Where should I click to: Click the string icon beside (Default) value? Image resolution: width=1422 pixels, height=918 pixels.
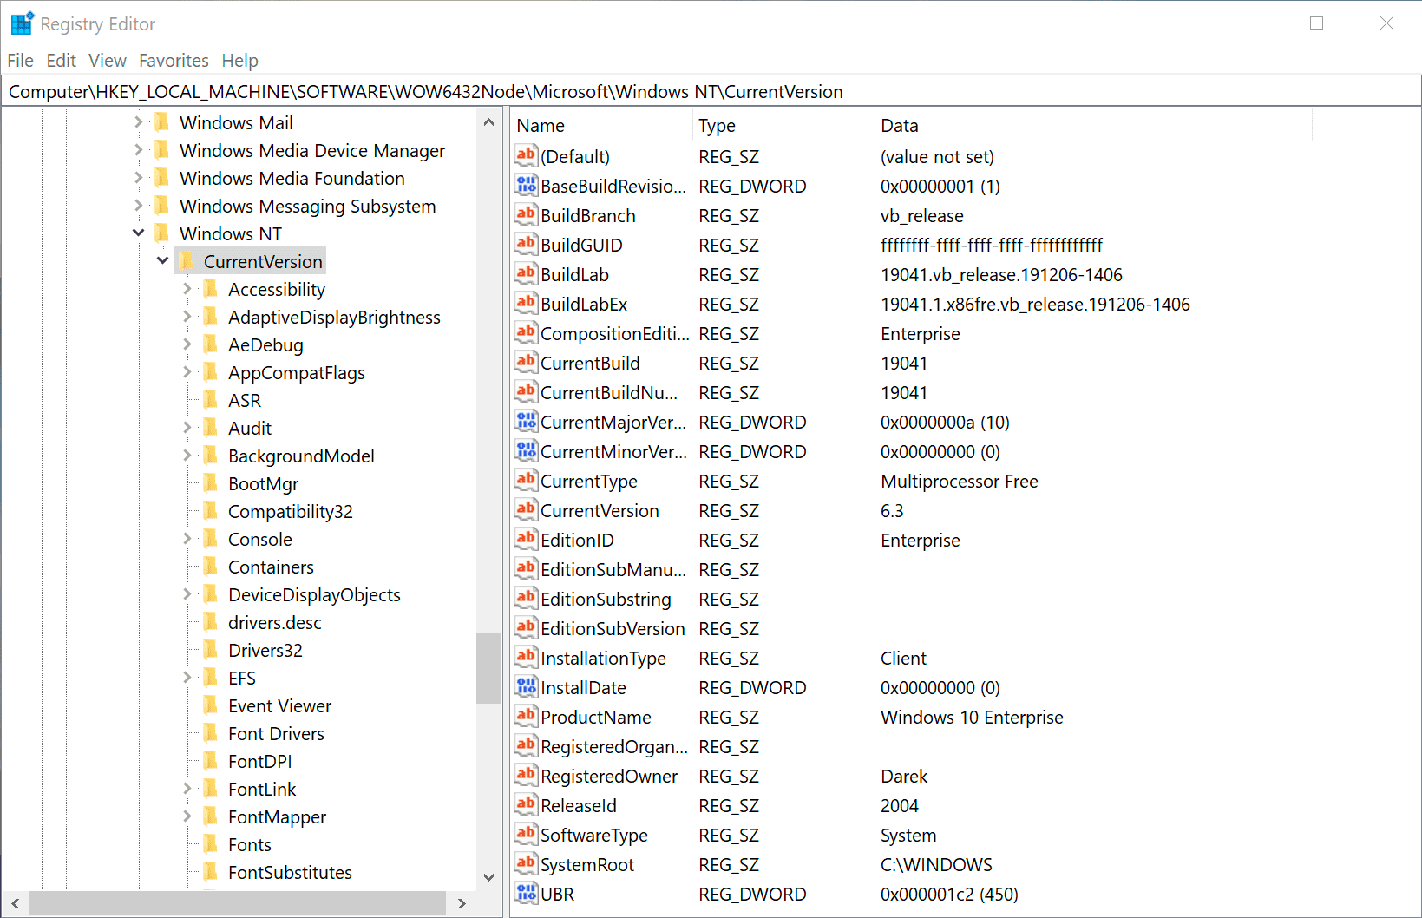tap(526, 155)
